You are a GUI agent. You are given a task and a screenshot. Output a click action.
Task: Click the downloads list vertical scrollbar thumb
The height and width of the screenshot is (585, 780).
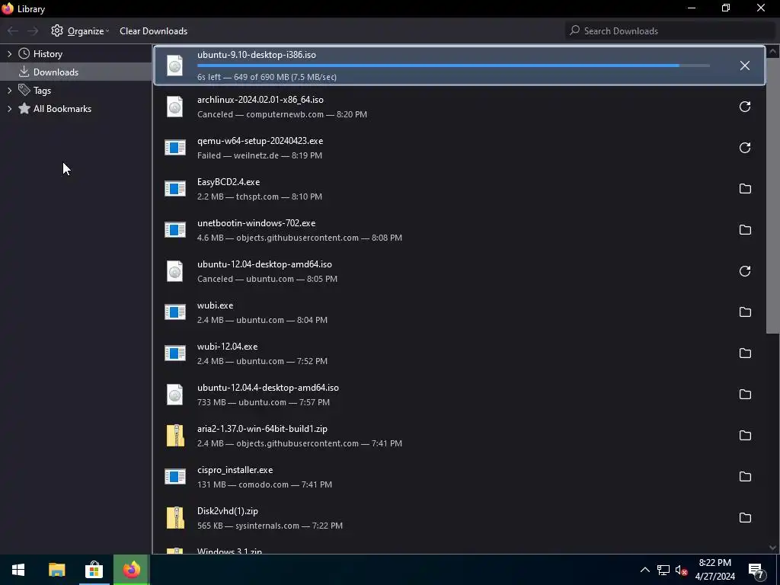[772, 195]
